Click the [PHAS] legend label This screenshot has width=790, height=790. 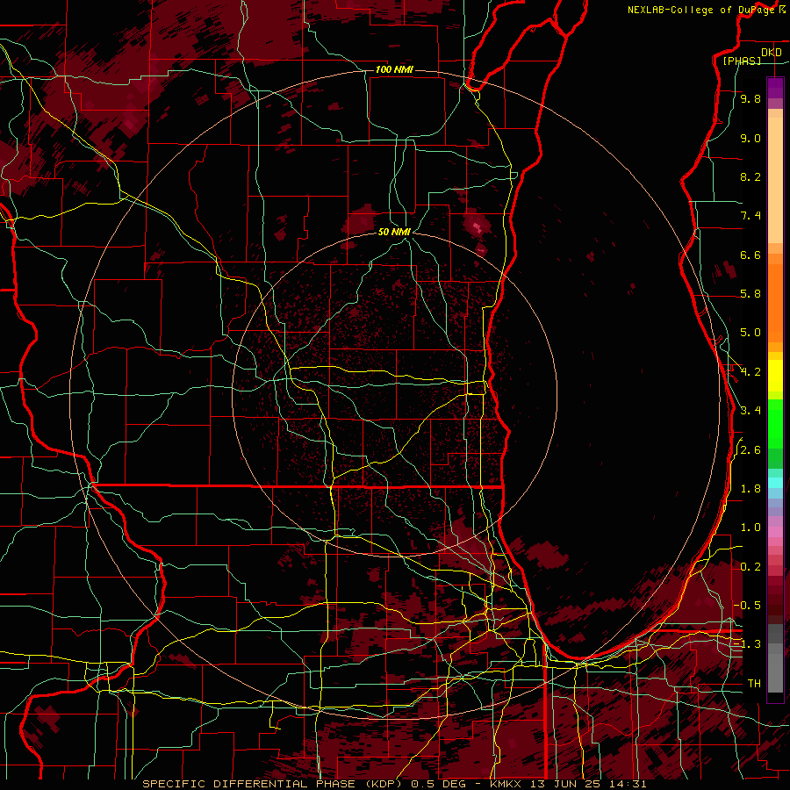click(x=742, y=61)
